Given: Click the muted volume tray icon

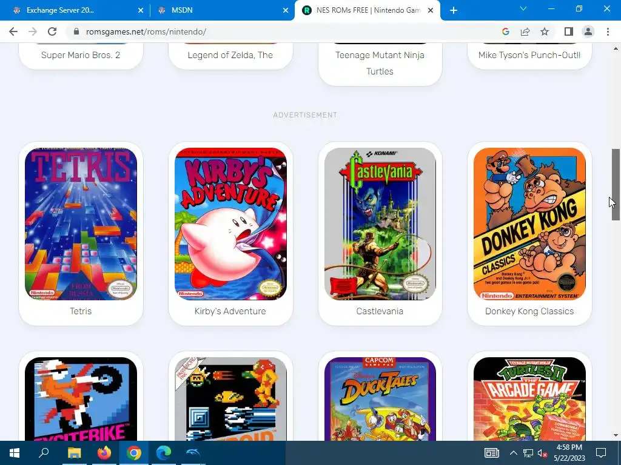Looking at the screenshot, I should [542, 453].
